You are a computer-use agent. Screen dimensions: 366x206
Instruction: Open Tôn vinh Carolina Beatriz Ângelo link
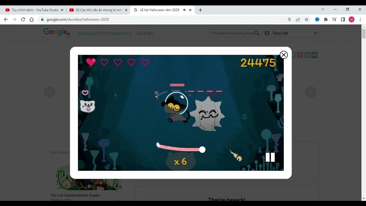pyautogui.click(x=75, y=195)
